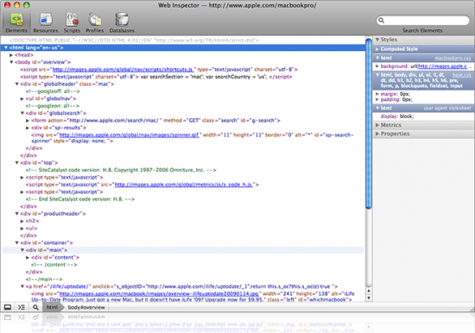Expand the background property
The image size is (475, 333).
pos(377,66)
